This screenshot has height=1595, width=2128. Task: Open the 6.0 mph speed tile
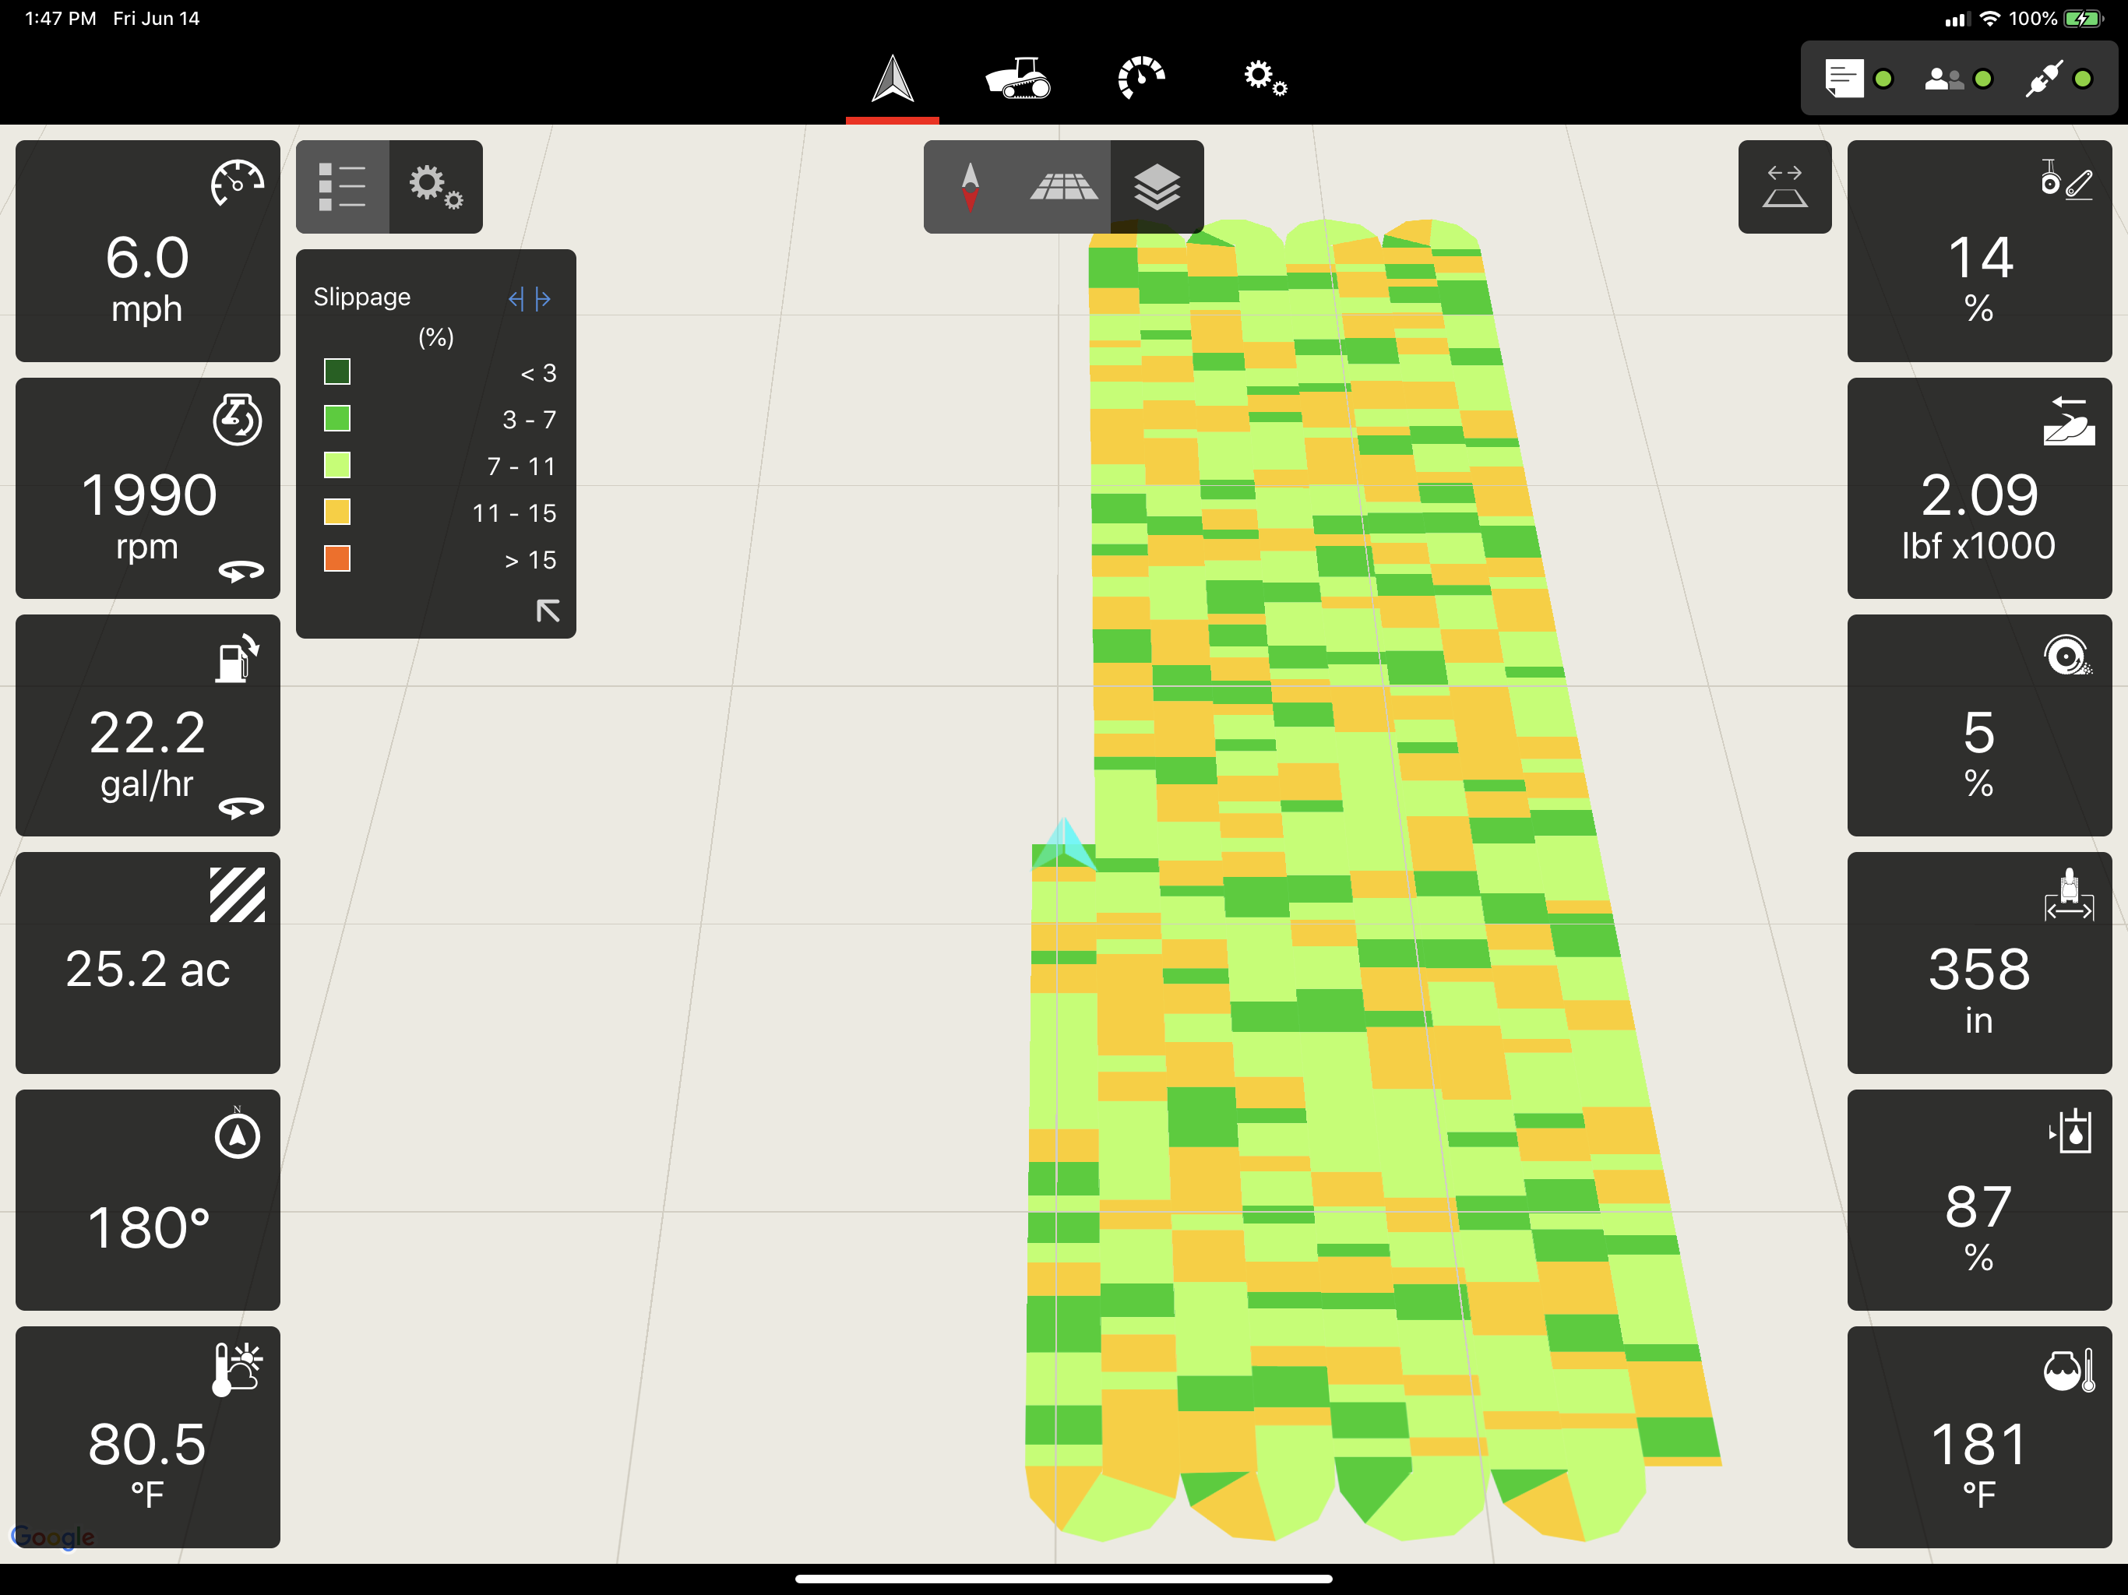[x=147, y=251]
